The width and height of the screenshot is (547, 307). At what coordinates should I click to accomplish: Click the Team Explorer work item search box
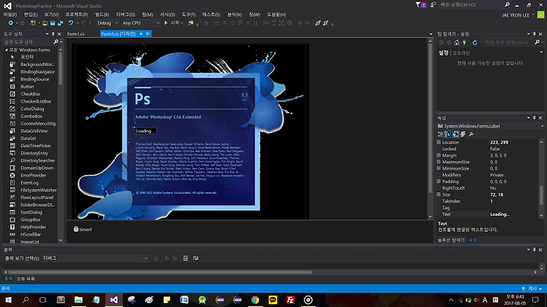(509, 43)
